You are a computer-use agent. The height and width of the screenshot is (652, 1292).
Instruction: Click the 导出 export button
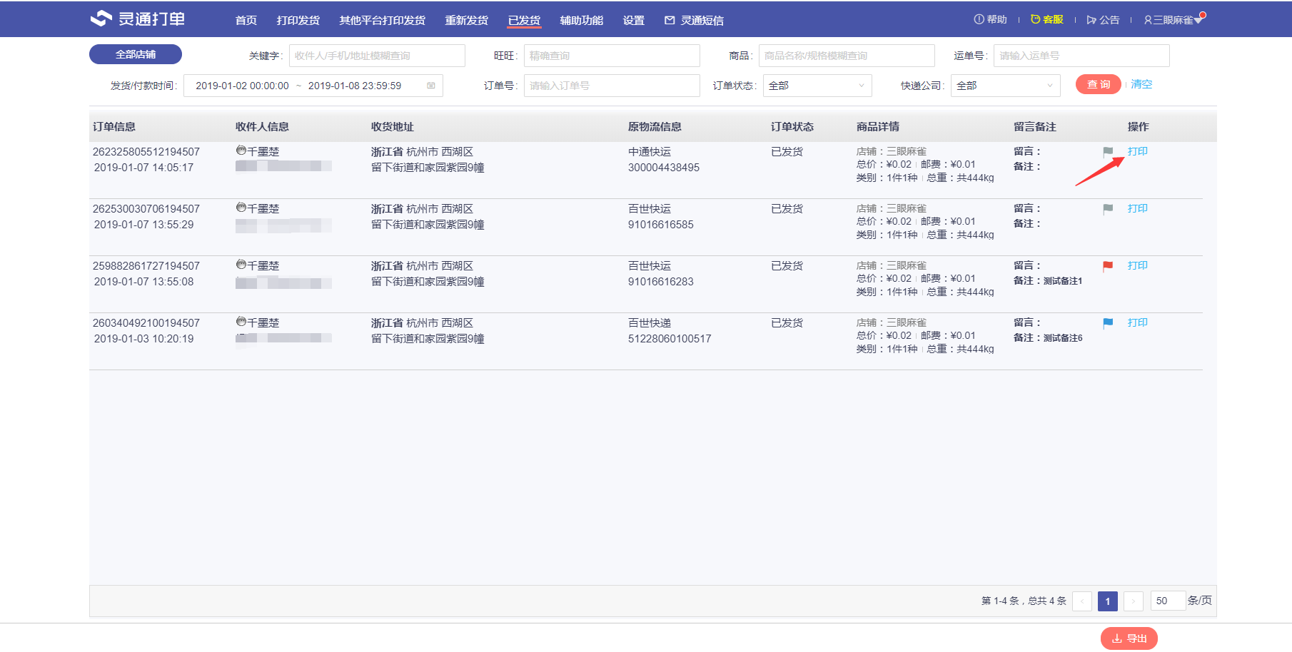pyautogui.click(x=1129, y=638)
